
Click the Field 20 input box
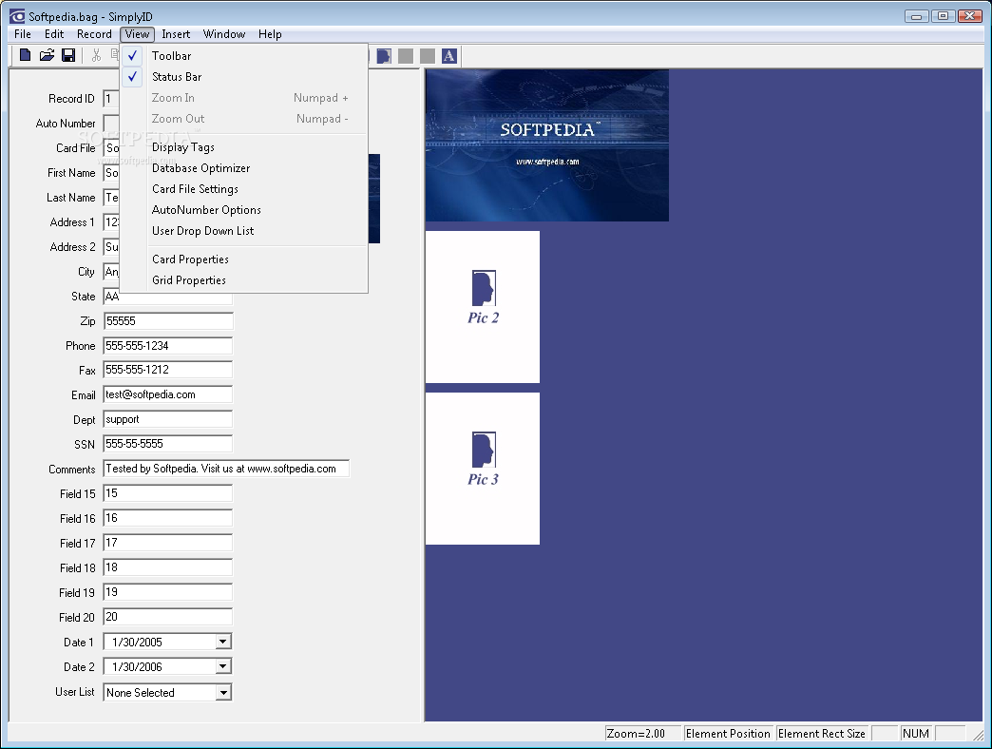pos(167,617)
